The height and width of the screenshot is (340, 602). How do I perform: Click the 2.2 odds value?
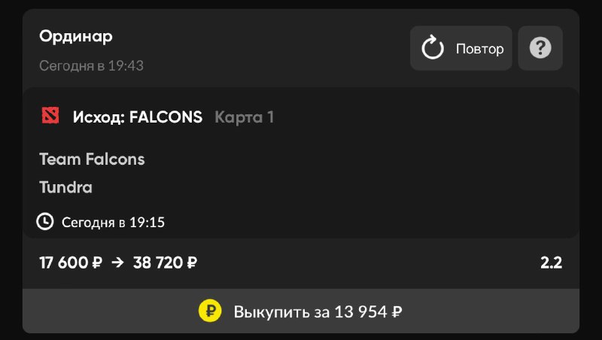pyautogui.click(x=551, y=263)
